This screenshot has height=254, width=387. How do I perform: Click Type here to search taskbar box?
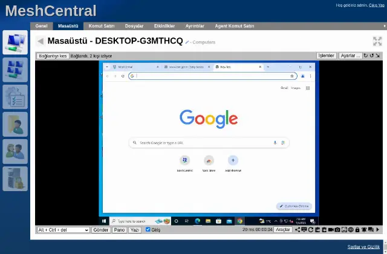pyautogui.click(x=140, y=221)
